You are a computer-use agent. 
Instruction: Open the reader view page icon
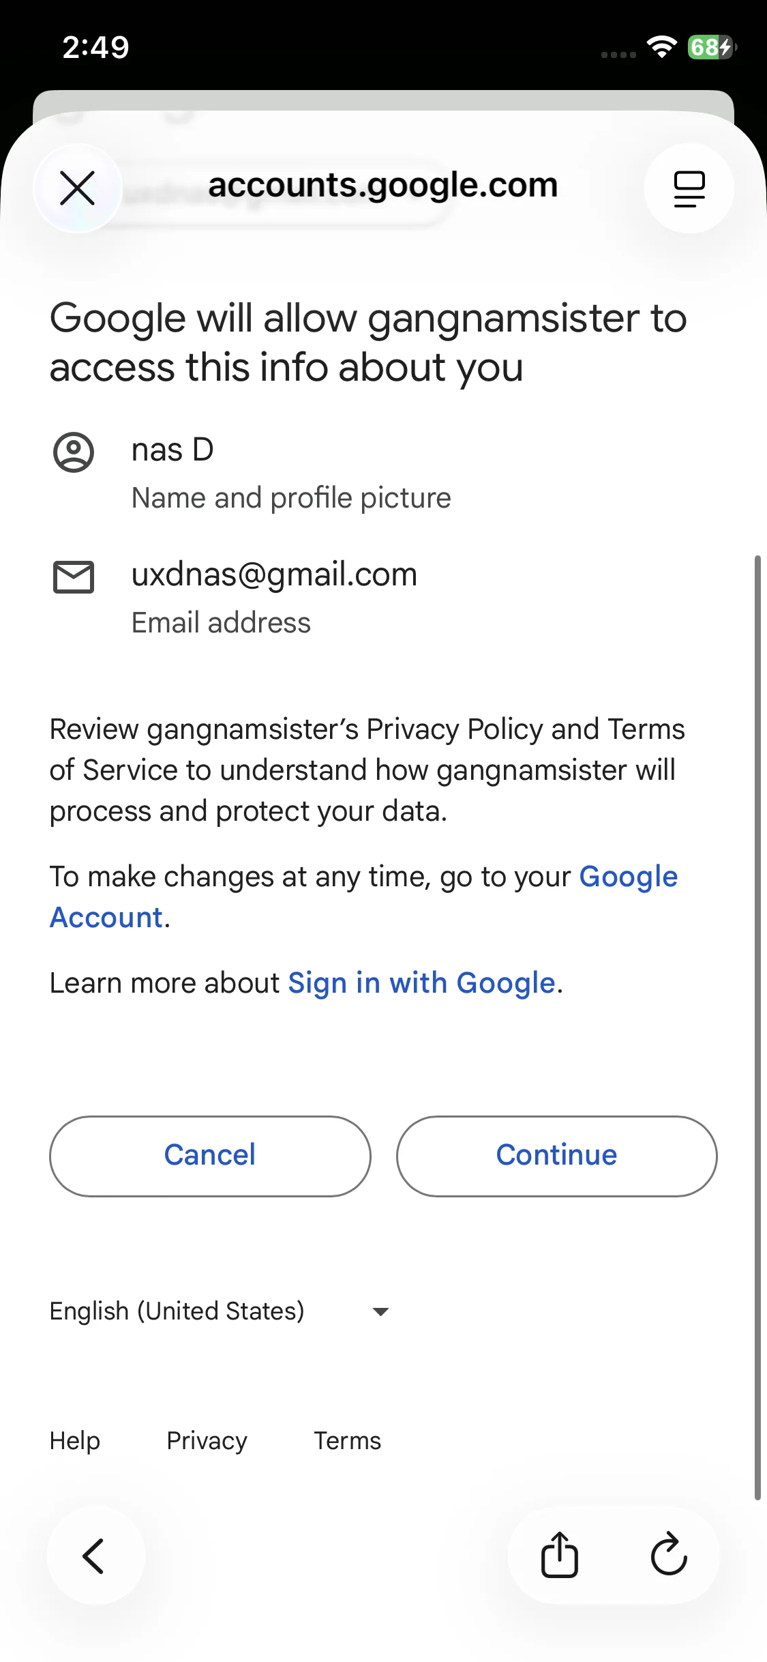tap(689, 188)
